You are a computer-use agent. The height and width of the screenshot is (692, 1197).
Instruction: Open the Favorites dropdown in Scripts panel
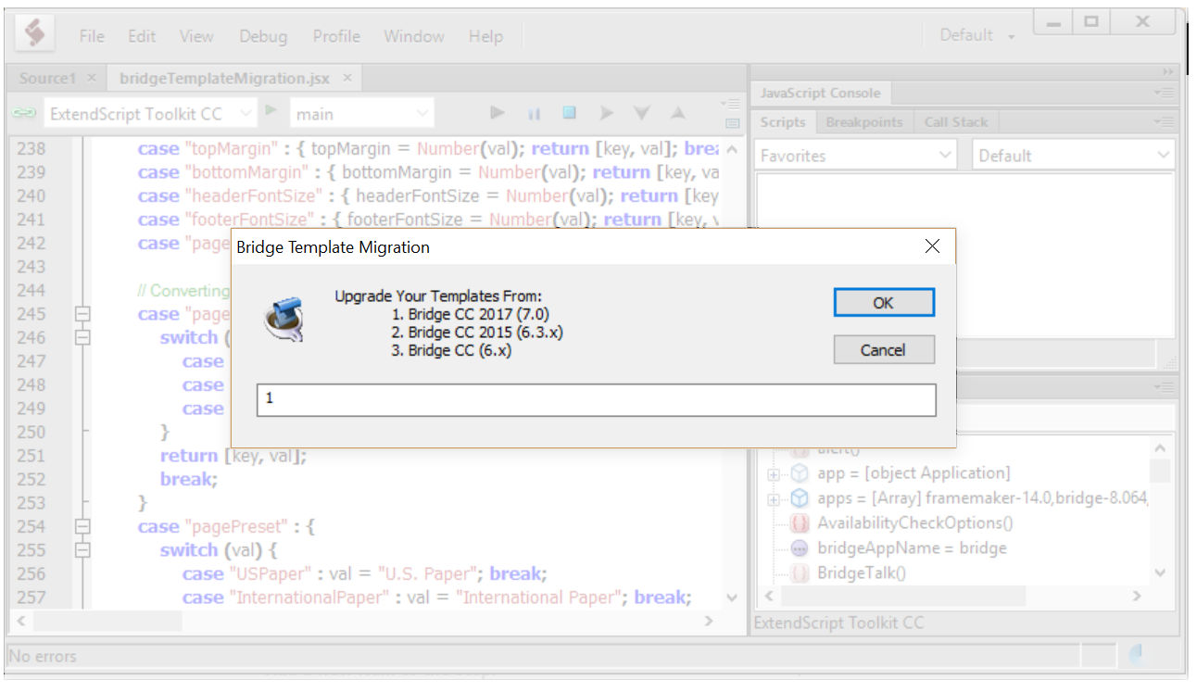pyautogui.click(x=856, y=156)
